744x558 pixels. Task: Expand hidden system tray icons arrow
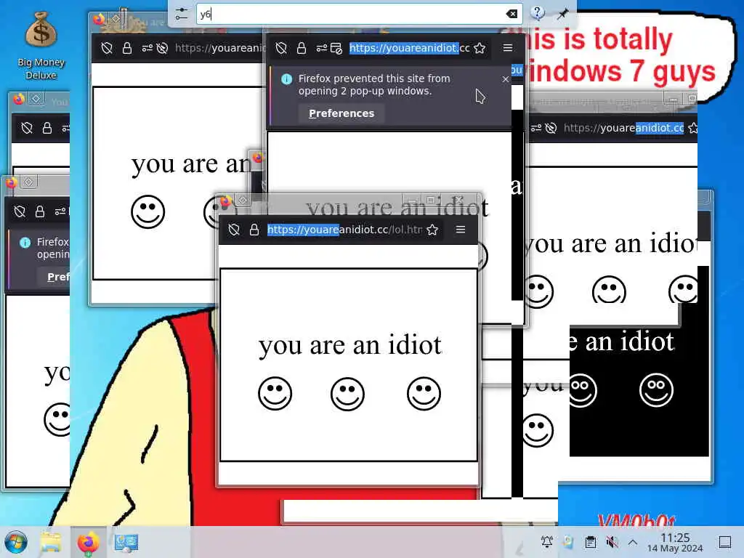tap(633, 542)
